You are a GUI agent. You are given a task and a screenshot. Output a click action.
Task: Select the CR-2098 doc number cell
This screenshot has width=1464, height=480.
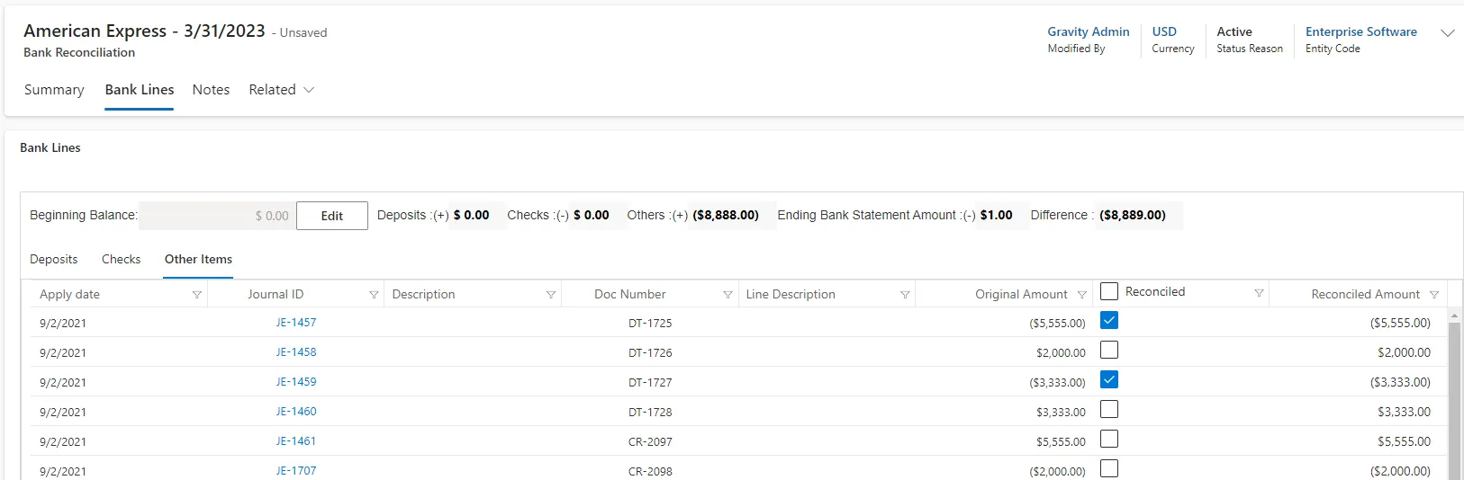[x=650, y=471]
